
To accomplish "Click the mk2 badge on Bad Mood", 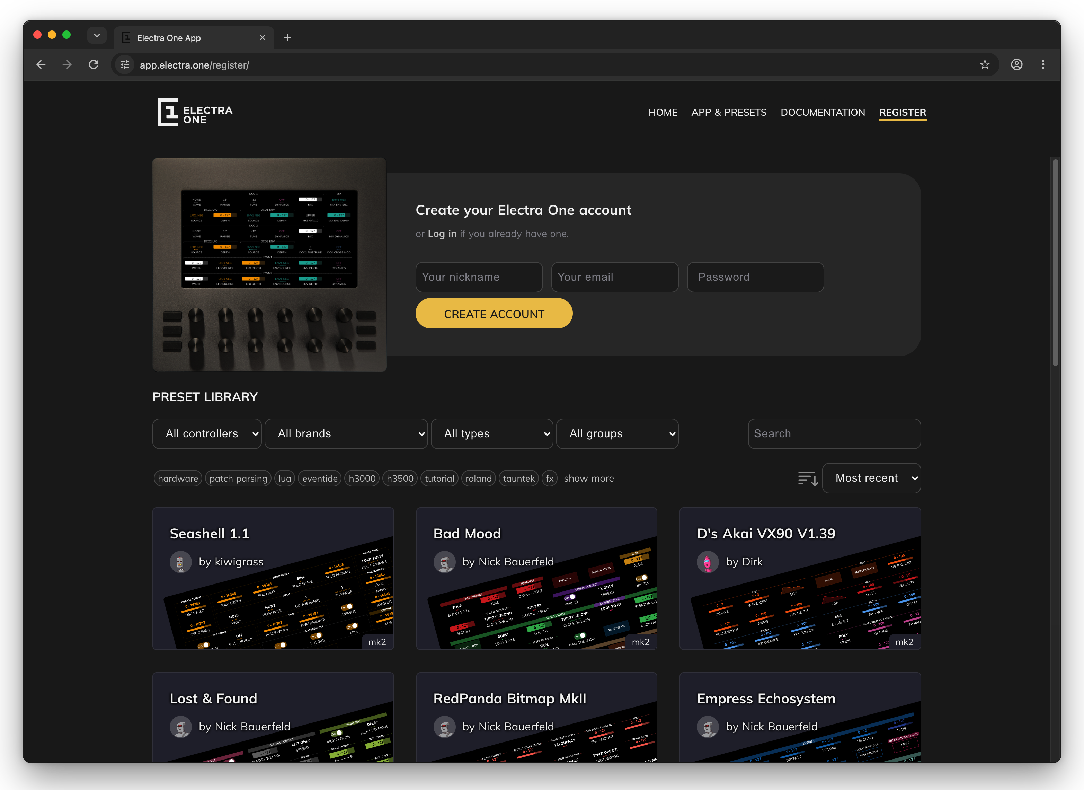I will click(640, 642).
